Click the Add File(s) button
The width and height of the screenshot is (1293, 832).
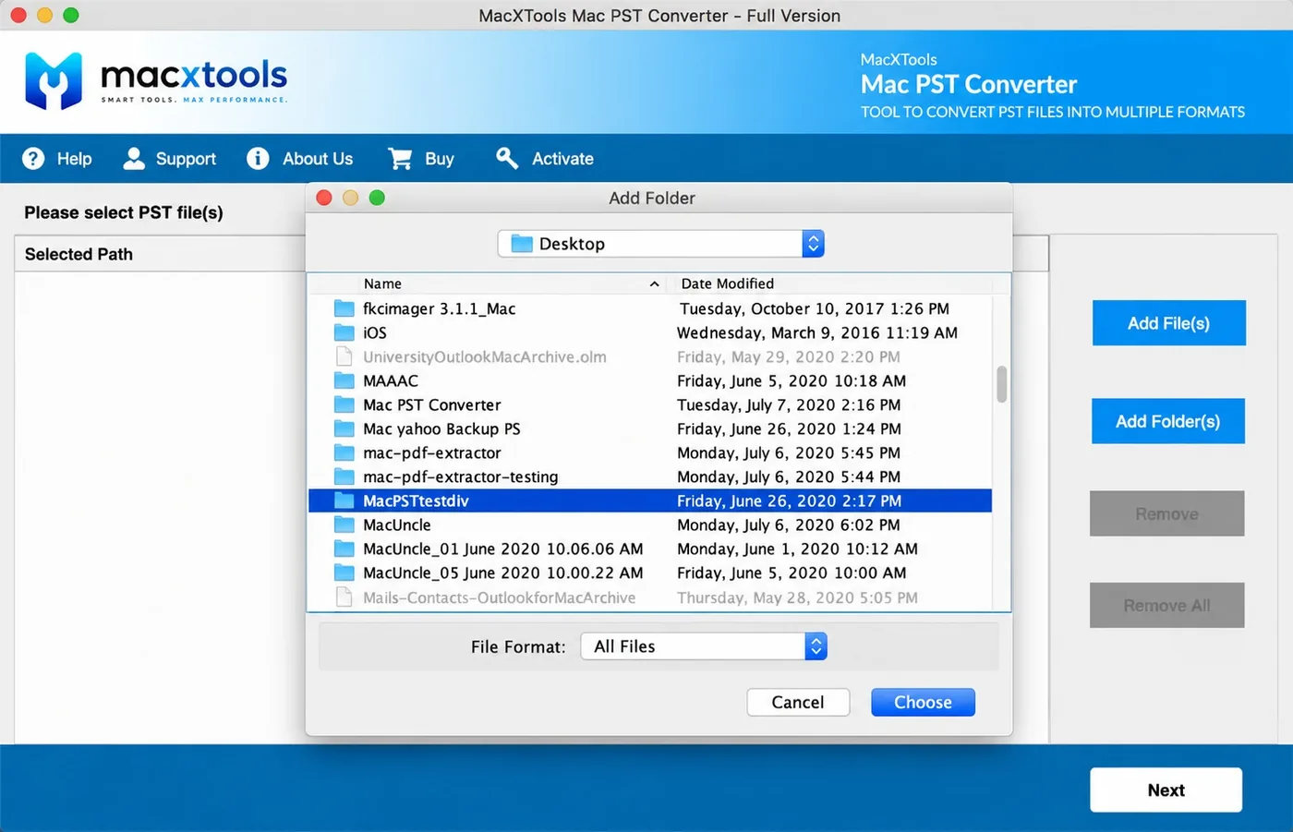(x=1168, y=323)
